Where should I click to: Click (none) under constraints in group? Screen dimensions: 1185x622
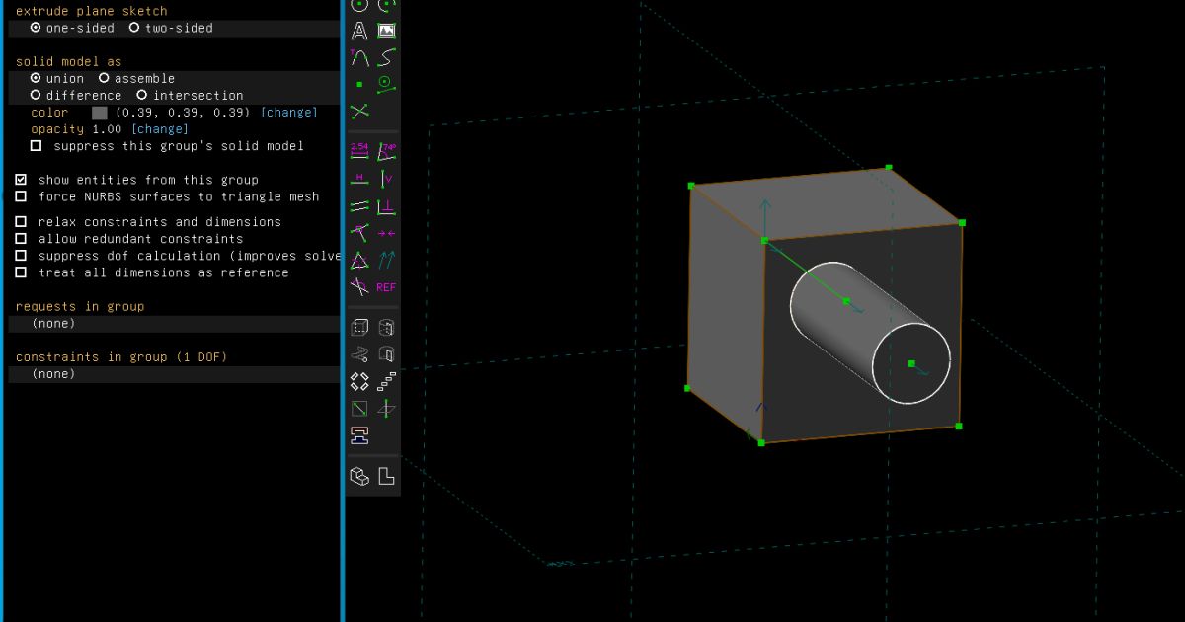click(x=53, y=373)
